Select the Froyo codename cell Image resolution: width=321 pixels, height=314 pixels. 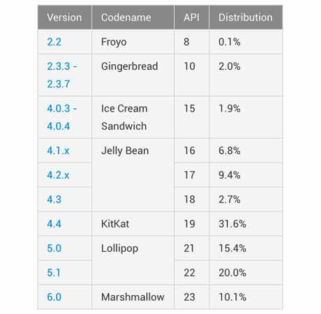tap(133, 42)
